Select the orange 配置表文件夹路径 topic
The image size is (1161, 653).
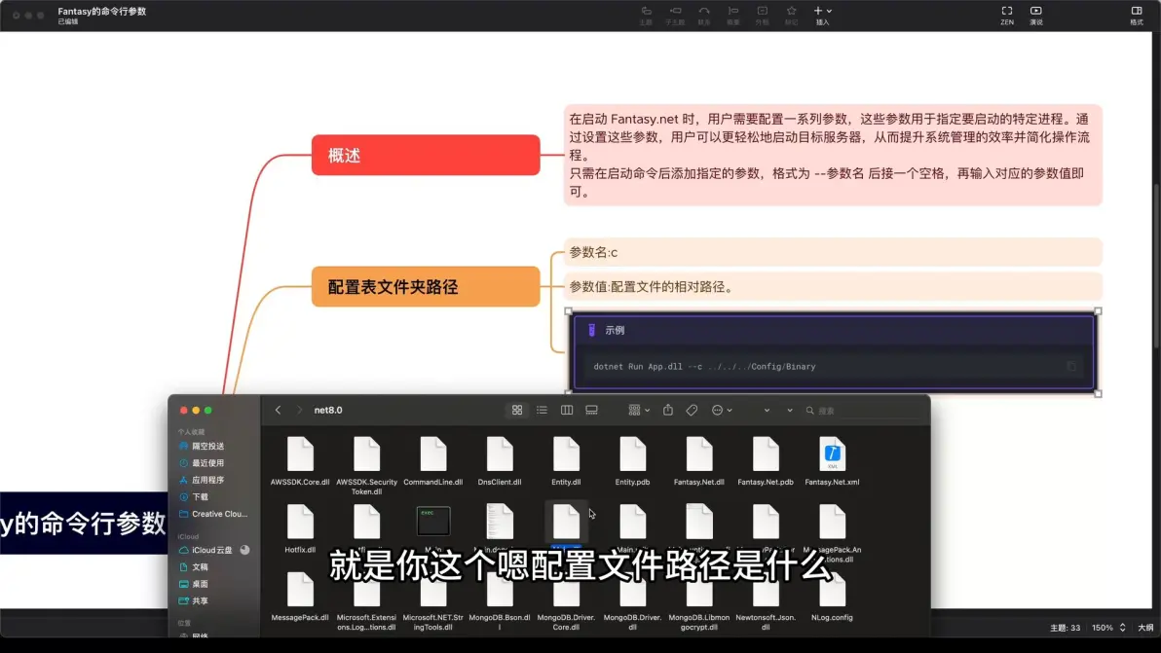(426, 287)
